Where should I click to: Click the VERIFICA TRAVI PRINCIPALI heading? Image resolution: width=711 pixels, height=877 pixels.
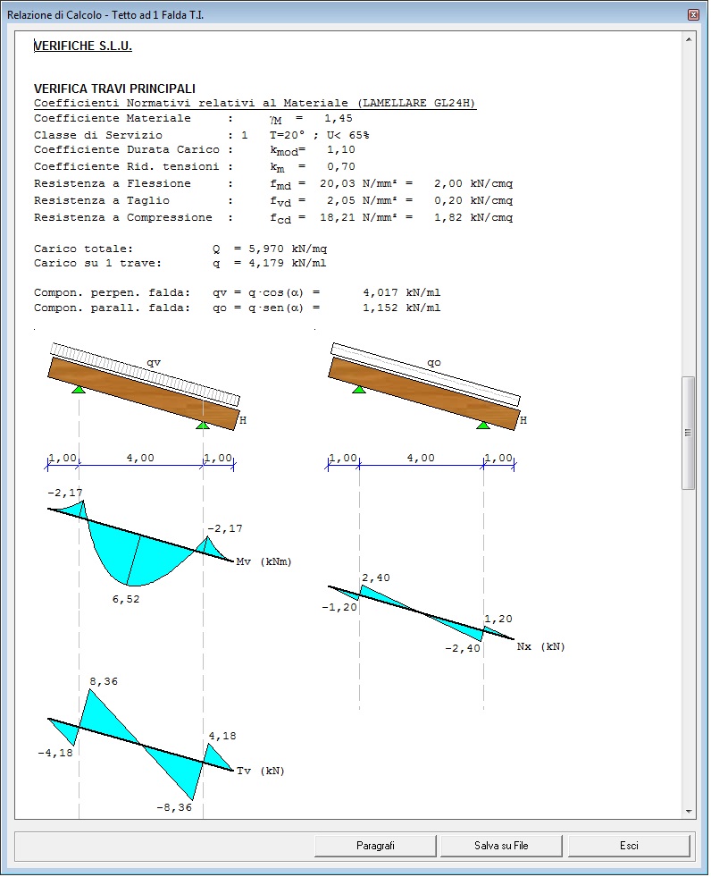pos(114,89)
